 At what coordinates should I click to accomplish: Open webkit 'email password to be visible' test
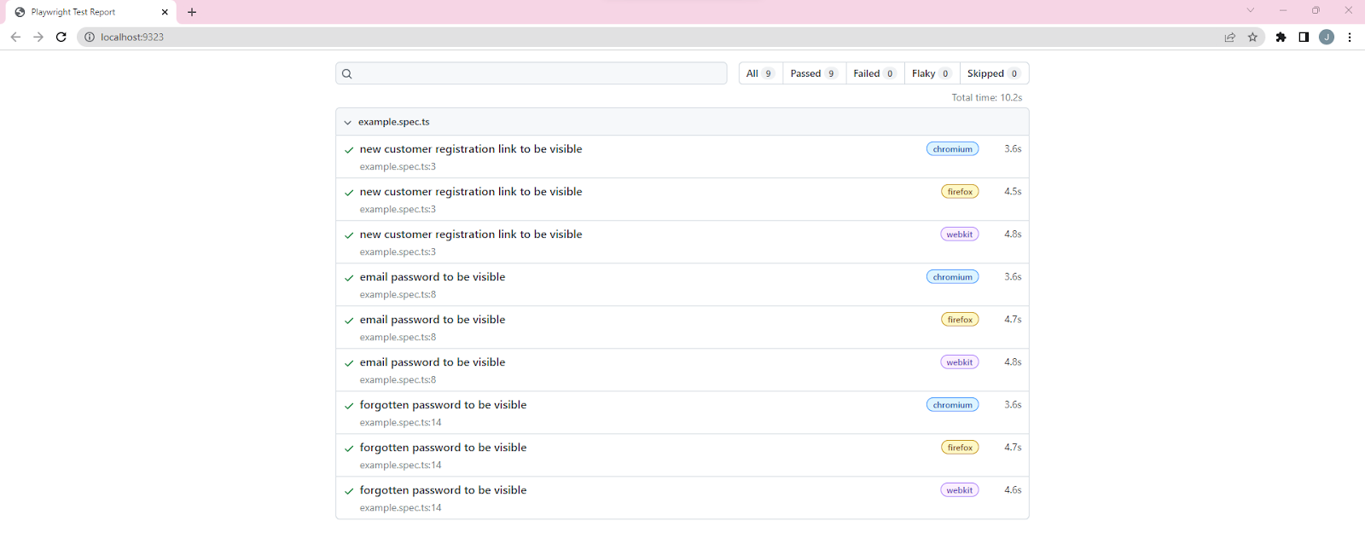pos(433,362)
